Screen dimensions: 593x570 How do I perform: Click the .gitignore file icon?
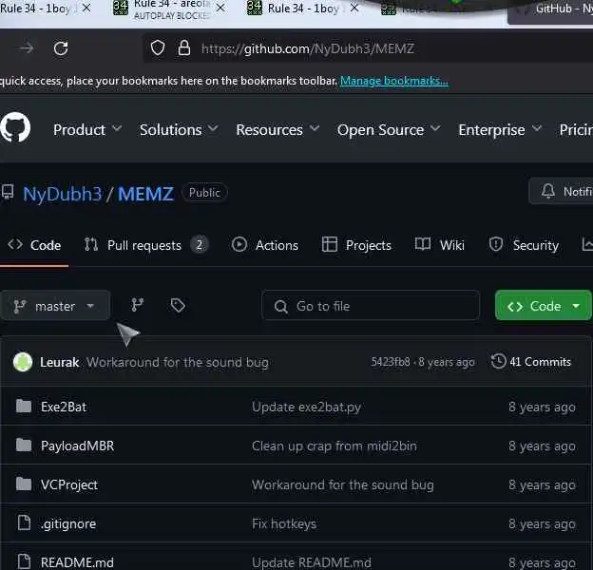[x=24, y=522]
